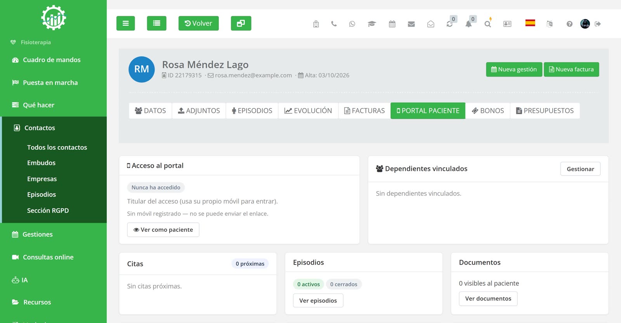The image size is (621, 323).
Task: Open the translation icon in toolbar
Action: tap(550, 24)
